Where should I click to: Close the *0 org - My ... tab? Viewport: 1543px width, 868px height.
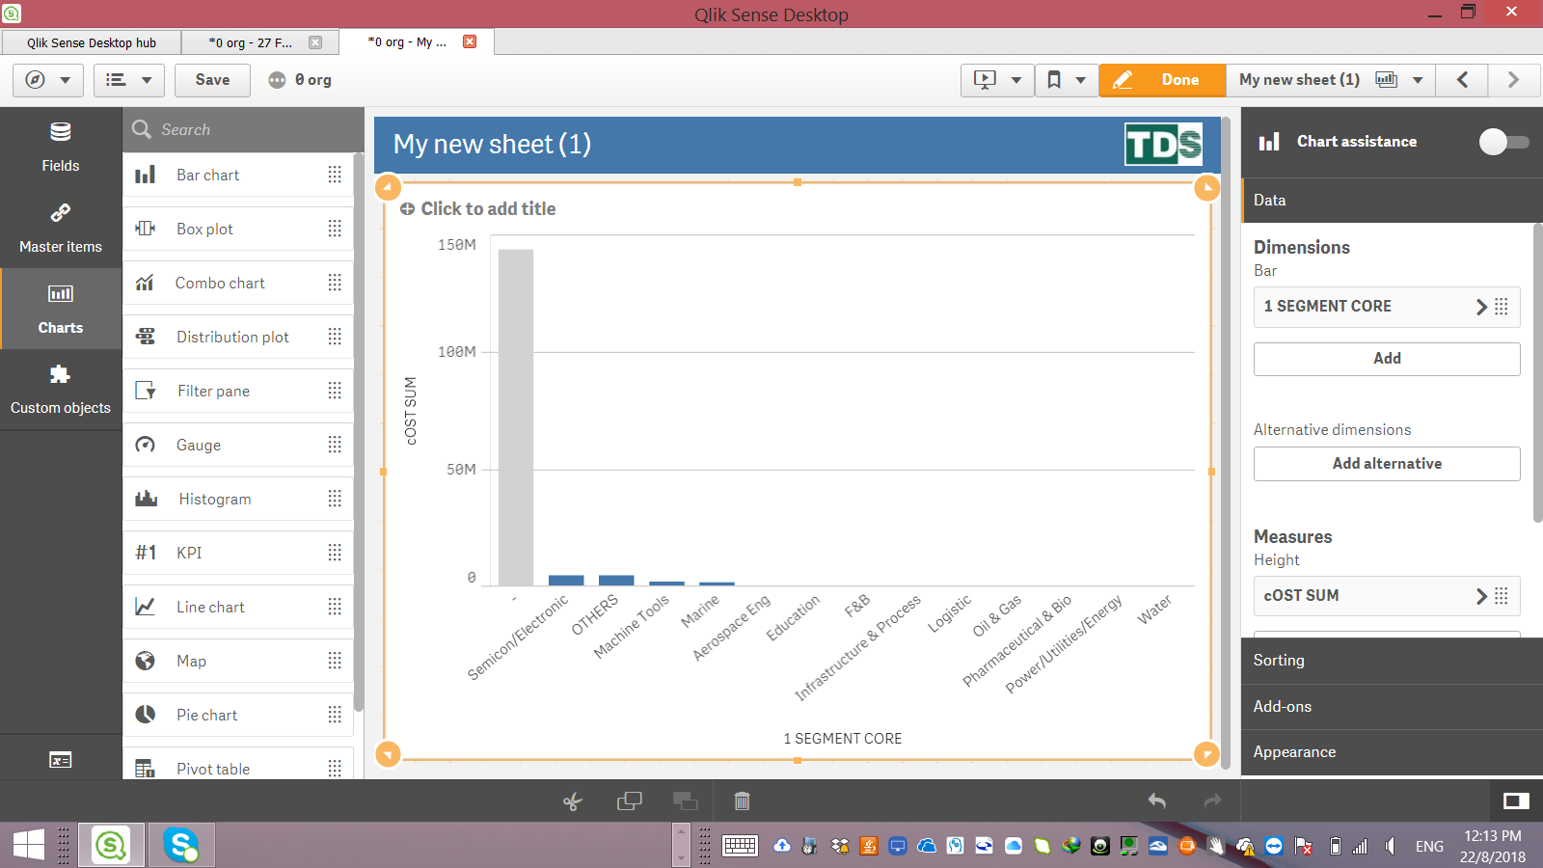(x=470, y=41)
